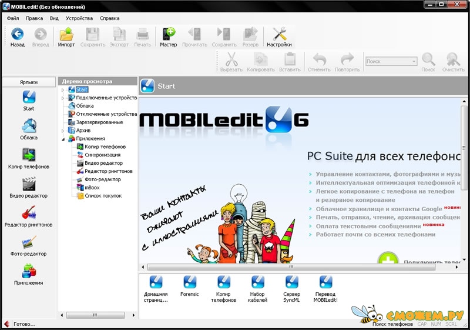Image resolution: width=470 pixels, height=330 pixels.
Task: Open Сервер SyncML icon in bottom pane
Action: (291, 282)
